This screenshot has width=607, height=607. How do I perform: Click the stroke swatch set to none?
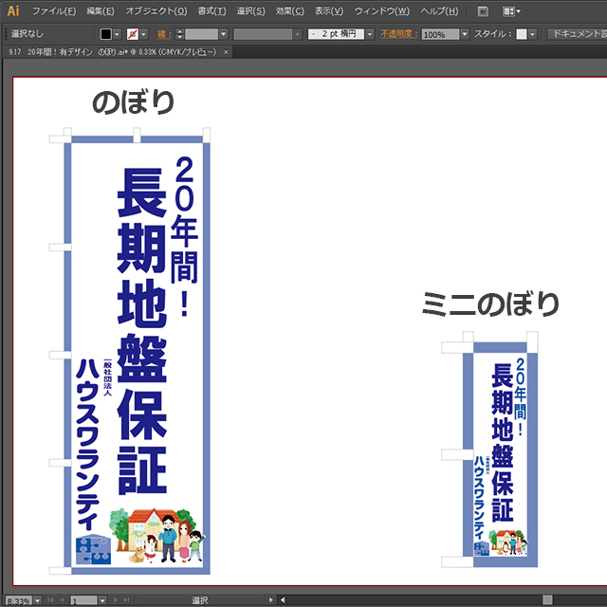(x=133, y=34)
